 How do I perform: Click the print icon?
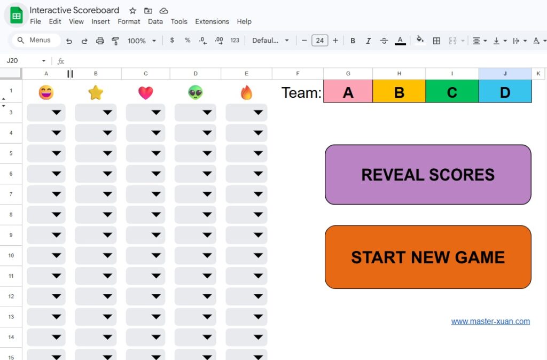[100, 41]
